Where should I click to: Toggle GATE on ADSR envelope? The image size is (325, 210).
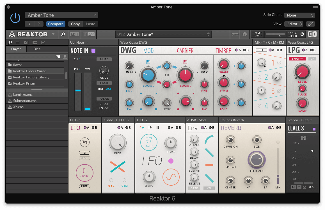click(194, 188)
